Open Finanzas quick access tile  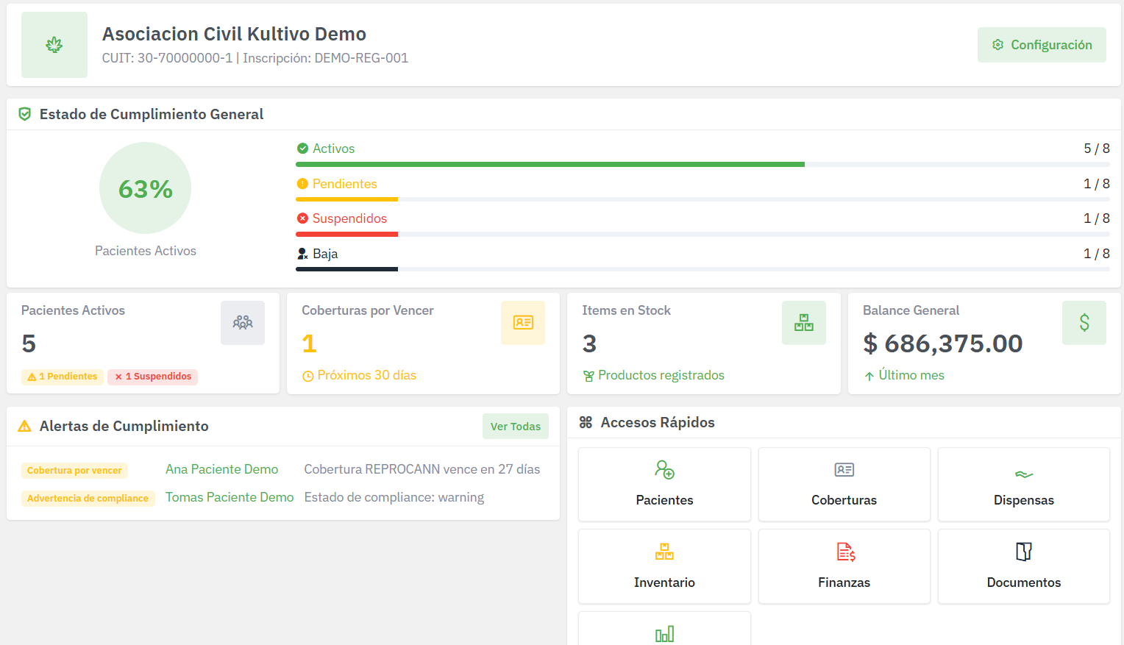[x=844, y=566]
